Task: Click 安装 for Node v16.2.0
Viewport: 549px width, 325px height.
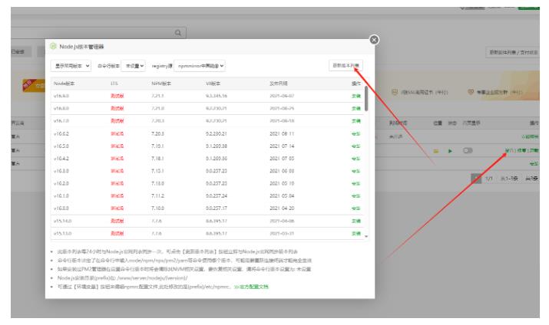Action: 356,183
